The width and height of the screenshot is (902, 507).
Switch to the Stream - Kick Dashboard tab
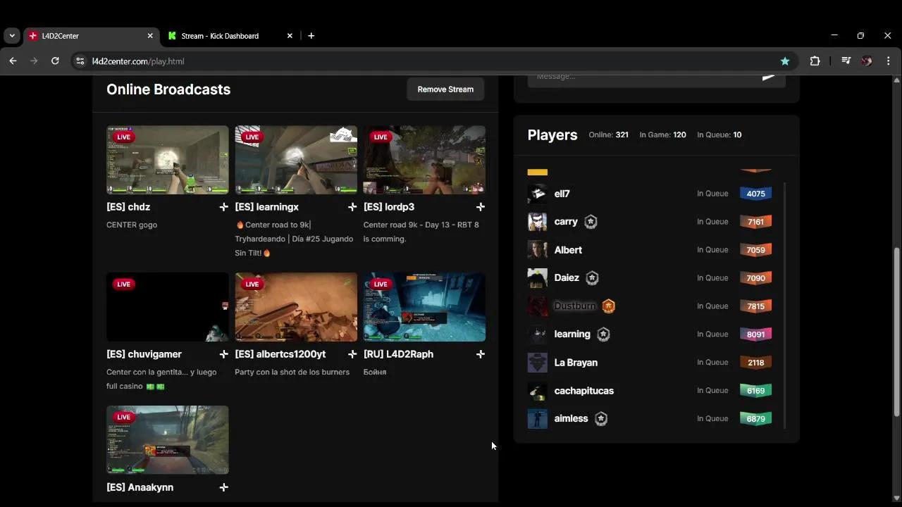(x=220, y=36)
